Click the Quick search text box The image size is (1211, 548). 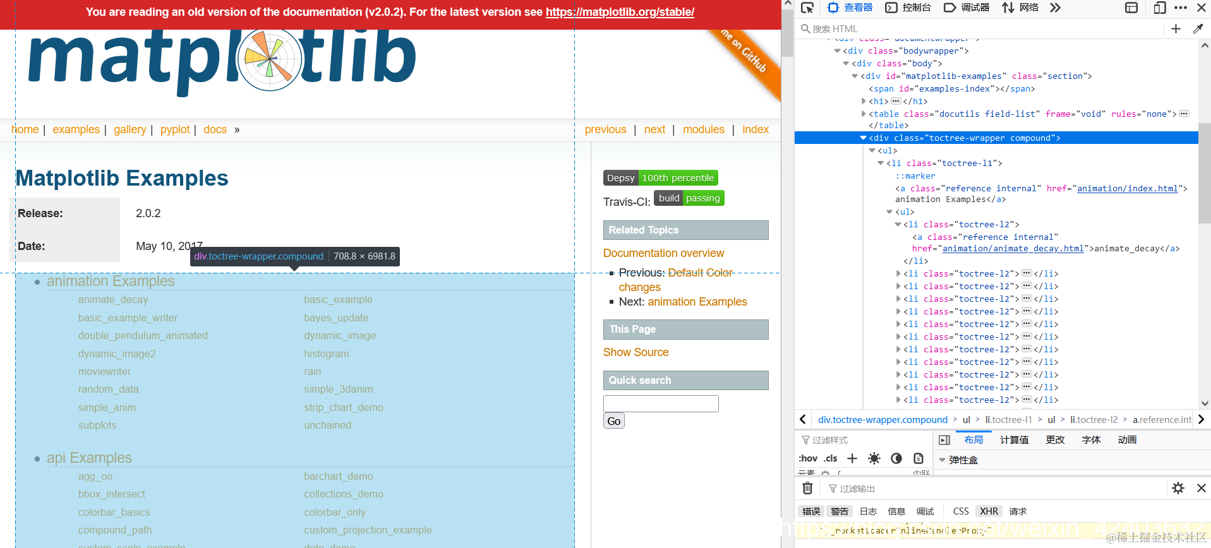[x=661, y=403]
